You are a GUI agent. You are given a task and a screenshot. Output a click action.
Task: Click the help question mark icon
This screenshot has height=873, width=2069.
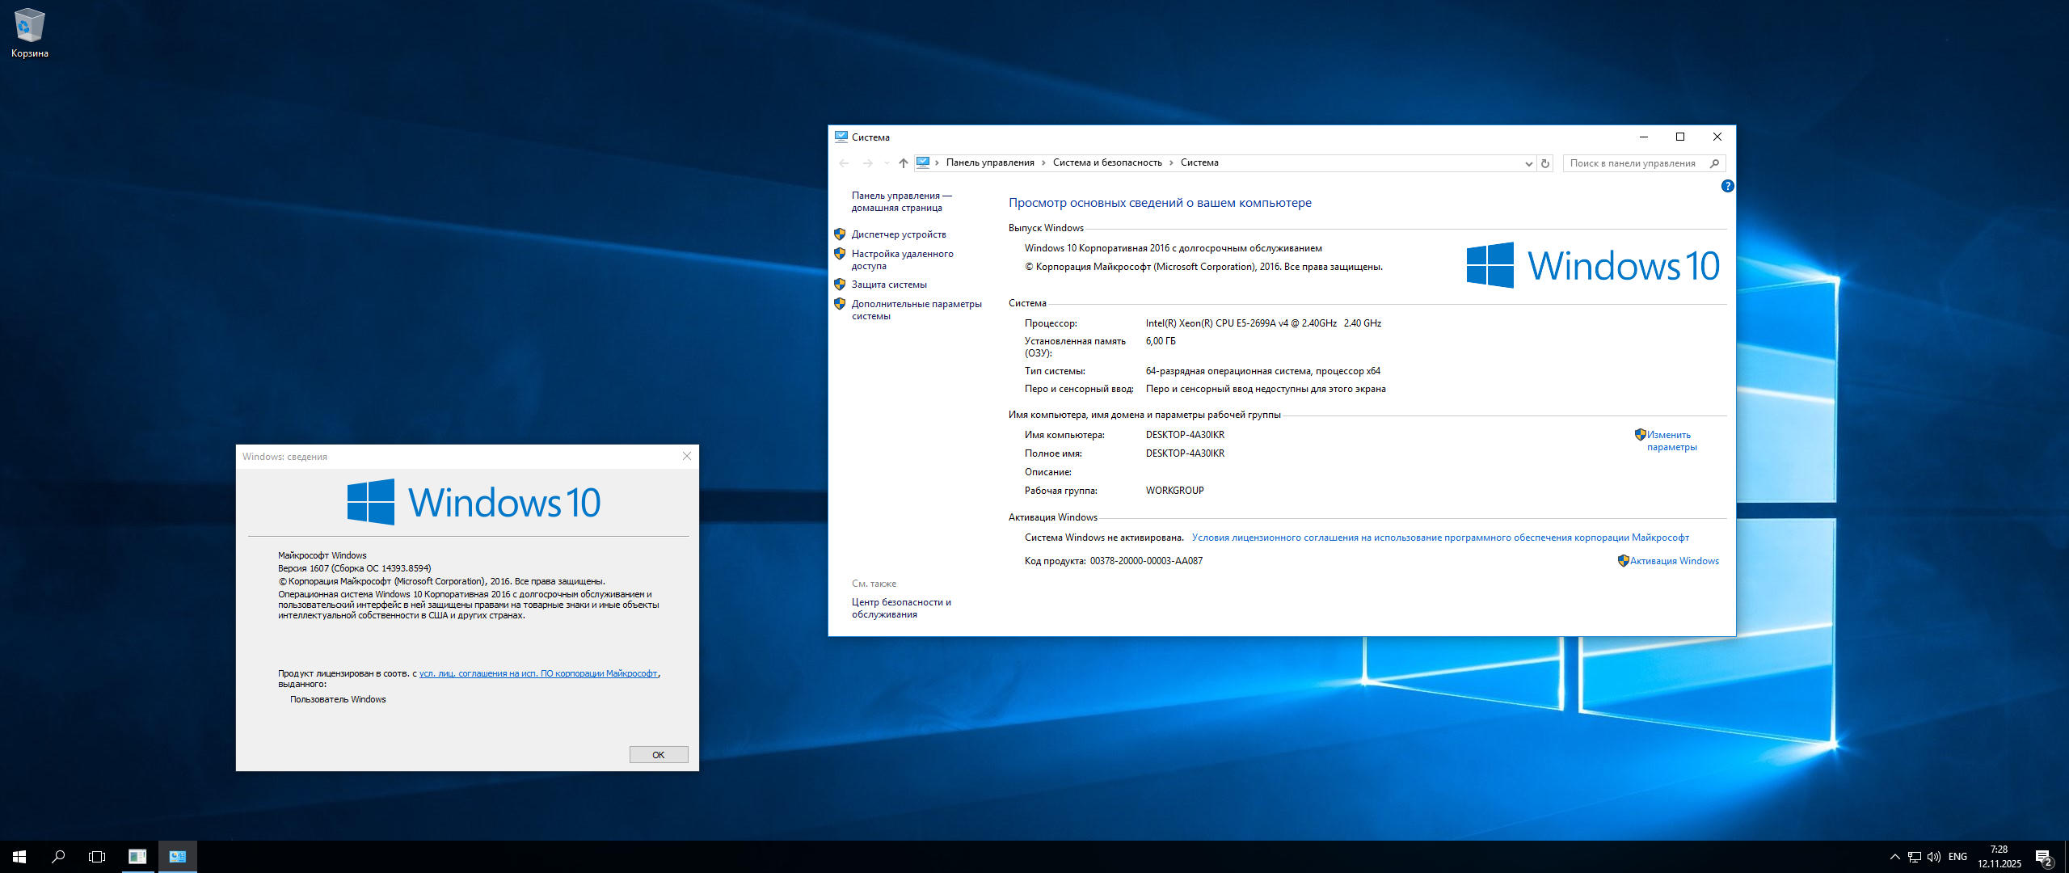[x=1727, y=186]
